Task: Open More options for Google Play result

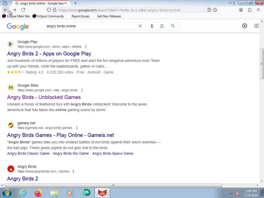Action: (86, 47)
